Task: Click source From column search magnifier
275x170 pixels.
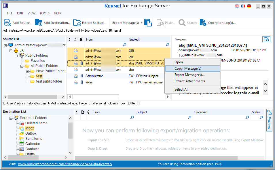Action: 124,45
